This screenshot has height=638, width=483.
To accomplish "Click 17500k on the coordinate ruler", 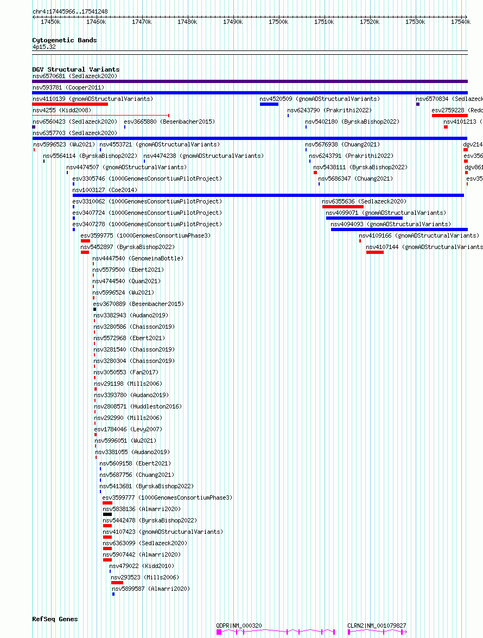I will pyautogui.click(x=278, y=22).
